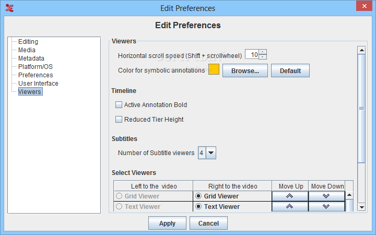This screenshot has height=235, width=376.
Task: Toggle Reduced Tier Height checkbox
Action: [119, 120]
